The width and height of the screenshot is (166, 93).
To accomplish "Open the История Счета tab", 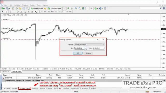I will (x=25, y=88).
